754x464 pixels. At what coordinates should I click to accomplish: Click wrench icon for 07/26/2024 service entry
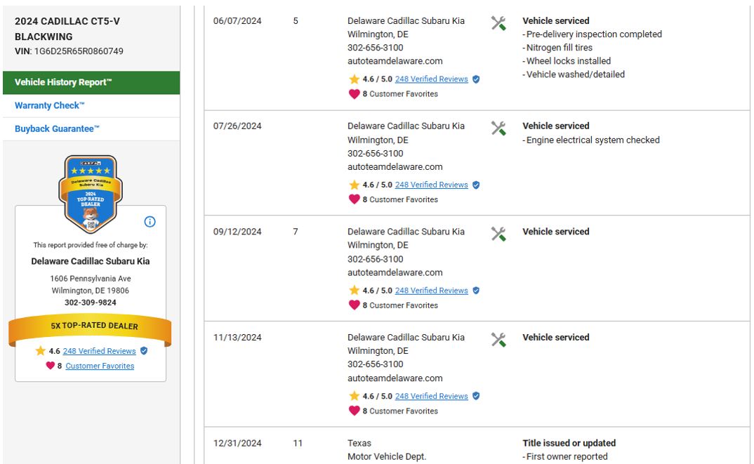498,128
